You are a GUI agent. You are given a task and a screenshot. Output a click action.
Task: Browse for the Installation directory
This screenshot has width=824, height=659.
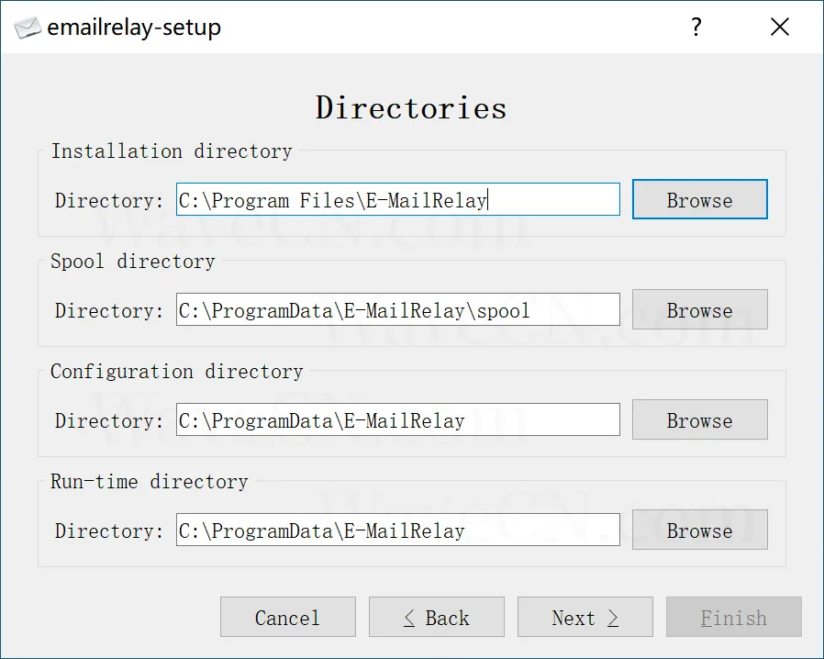click(x=699, y=199)
